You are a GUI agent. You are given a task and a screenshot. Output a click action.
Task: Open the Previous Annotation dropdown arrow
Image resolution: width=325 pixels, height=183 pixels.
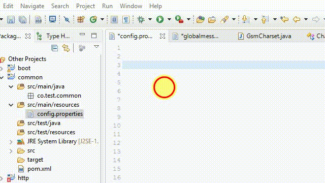[275, 19]
